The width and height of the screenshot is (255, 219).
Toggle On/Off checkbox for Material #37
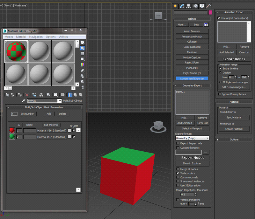pyautogui.click(x=74, y=137)
